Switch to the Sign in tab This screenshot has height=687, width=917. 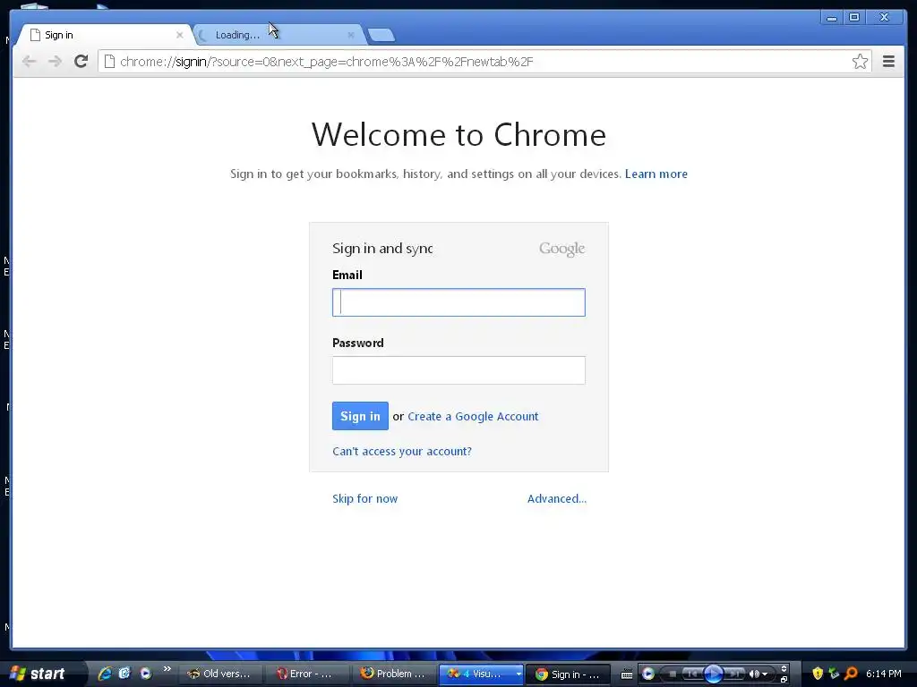(104, 35)
